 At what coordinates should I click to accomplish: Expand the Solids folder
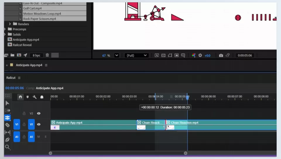pyautogui.click(x=5, y=34)
